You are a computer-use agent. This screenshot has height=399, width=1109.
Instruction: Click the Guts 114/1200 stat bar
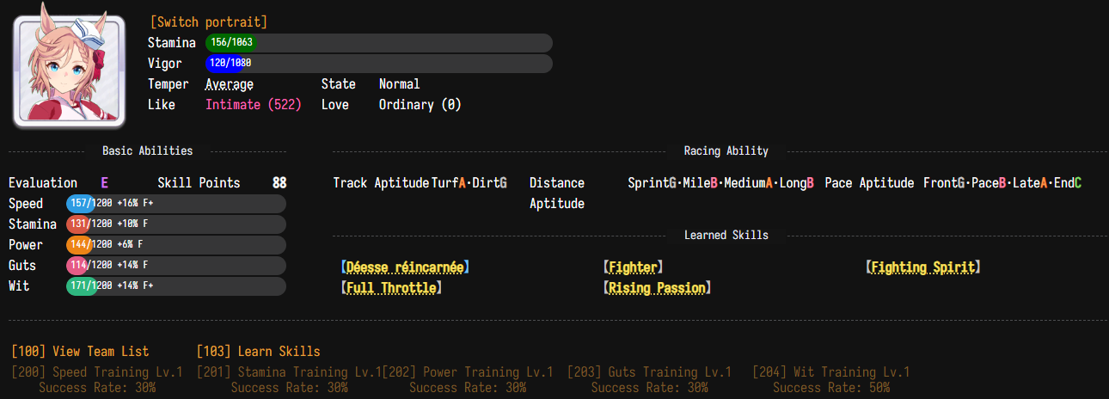[x=176, y=266]
